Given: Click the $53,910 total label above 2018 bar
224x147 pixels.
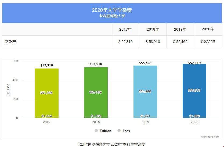Looking at the screenshot, I should pos(96,64).
